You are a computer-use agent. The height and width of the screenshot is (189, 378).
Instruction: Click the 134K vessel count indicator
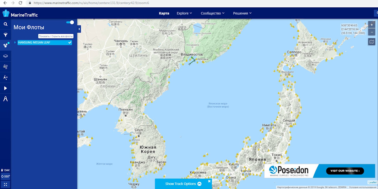[x=5, y=170]
